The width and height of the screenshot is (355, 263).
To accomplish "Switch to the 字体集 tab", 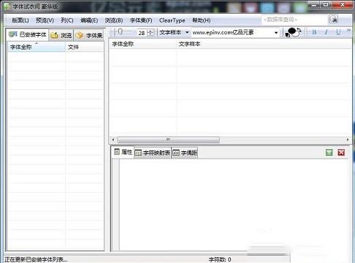I will click(89, 36).
